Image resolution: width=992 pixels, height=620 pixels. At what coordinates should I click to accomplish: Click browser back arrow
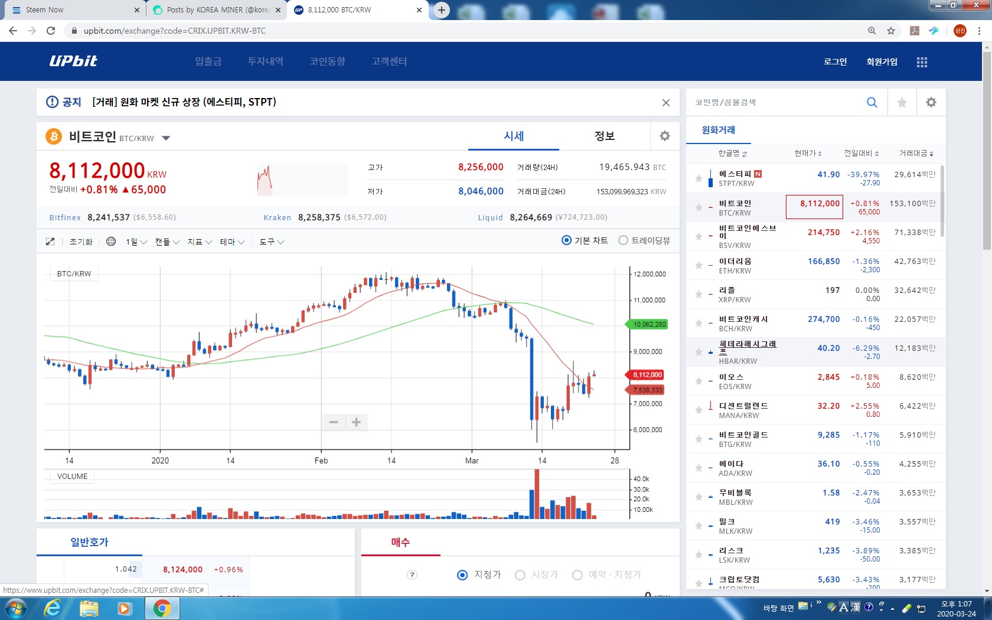click(x=13, y=31)
